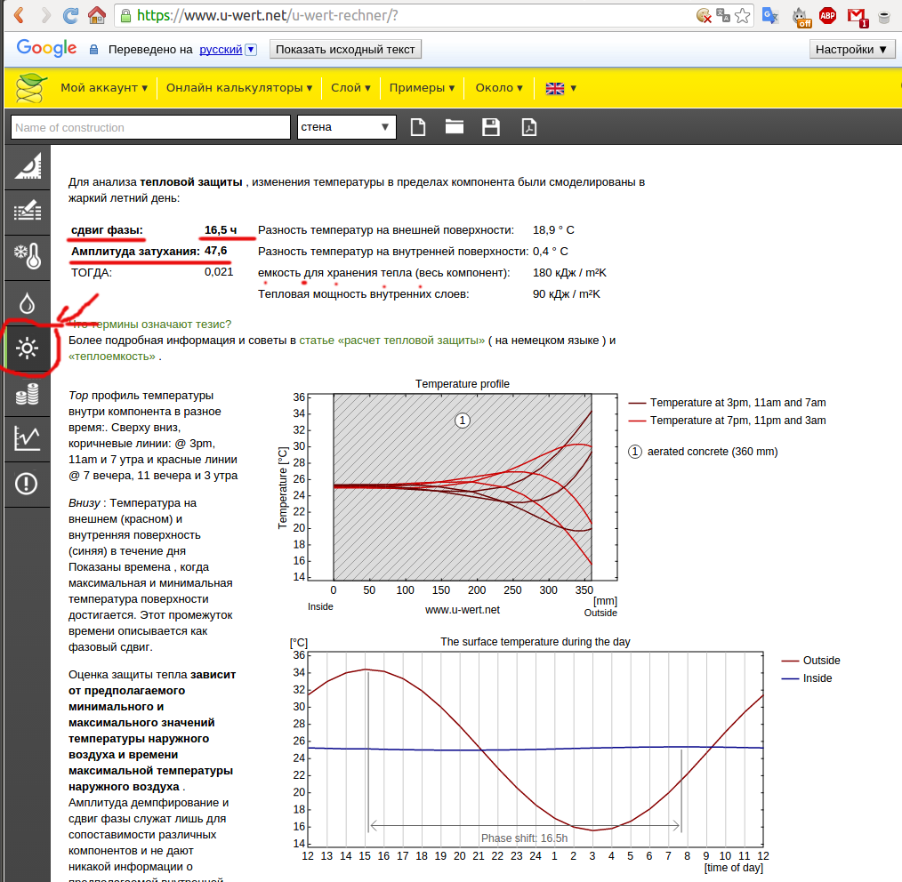
Task: Click the save construction floppy disk icon
Action: tap(491, 127)
